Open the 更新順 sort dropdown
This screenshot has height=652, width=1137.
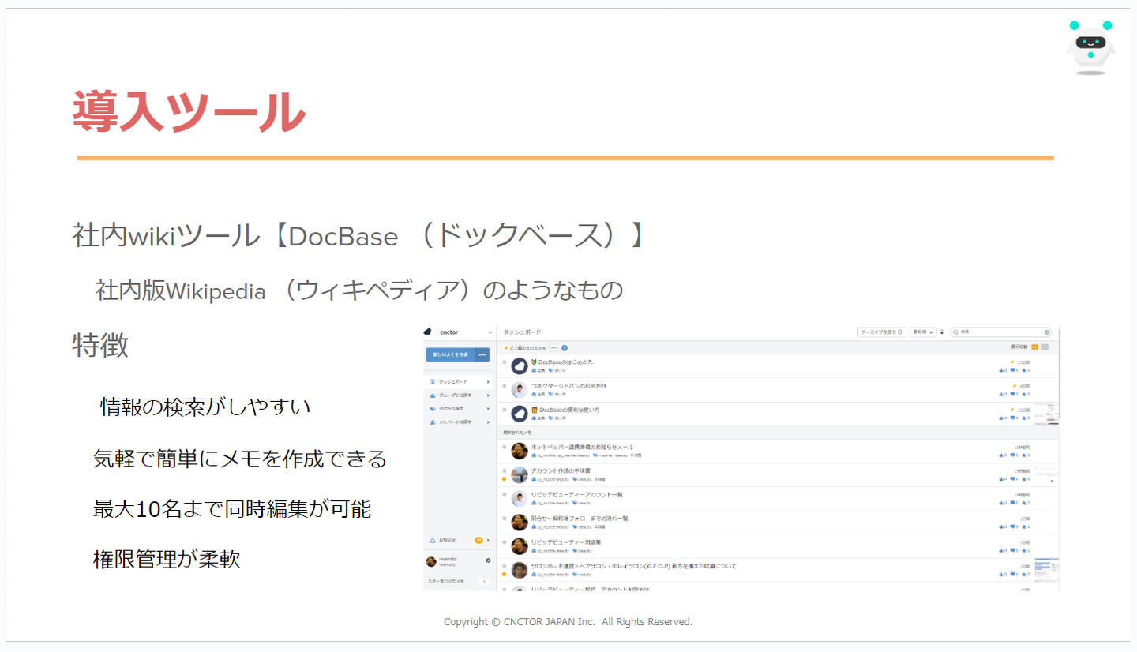point(922,332)
